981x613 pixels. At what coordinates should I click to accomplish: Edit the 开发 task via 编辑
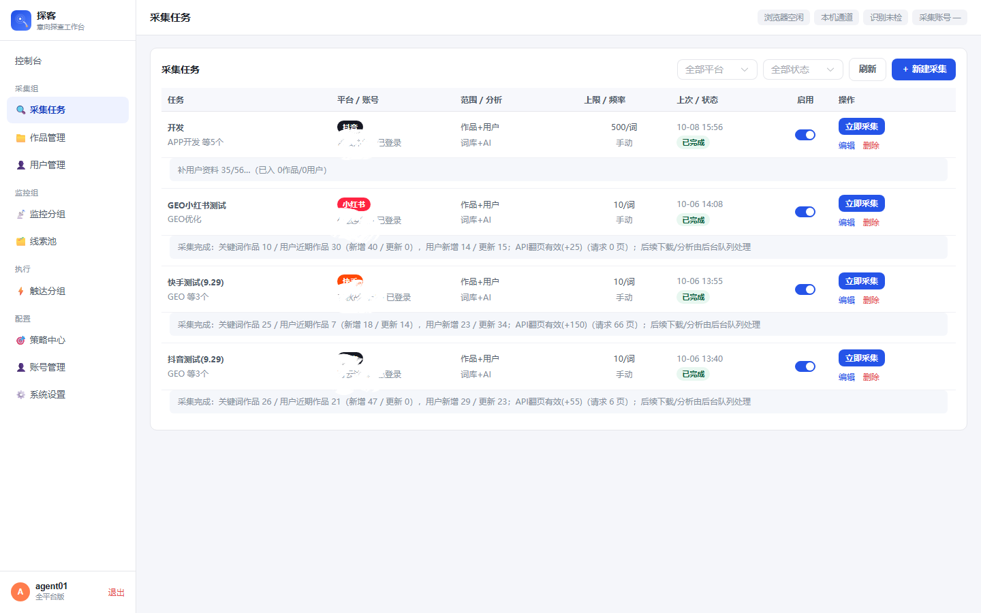(847, 146)
